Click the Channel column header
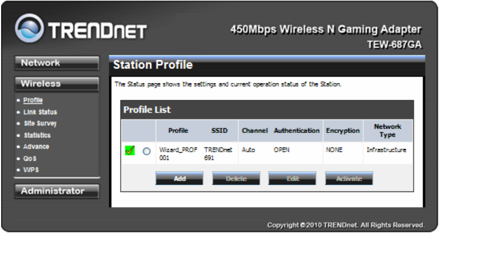 point(255,131)
